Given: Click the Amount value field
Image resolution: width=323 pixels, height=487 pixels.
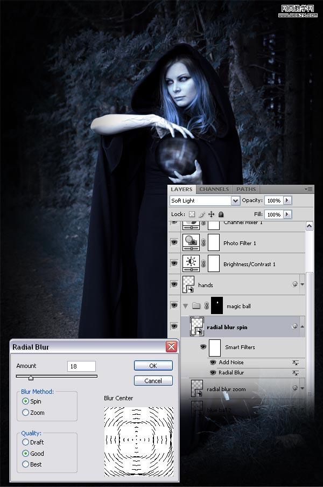Looking at the screenshot, I should [x=81, y=366].
